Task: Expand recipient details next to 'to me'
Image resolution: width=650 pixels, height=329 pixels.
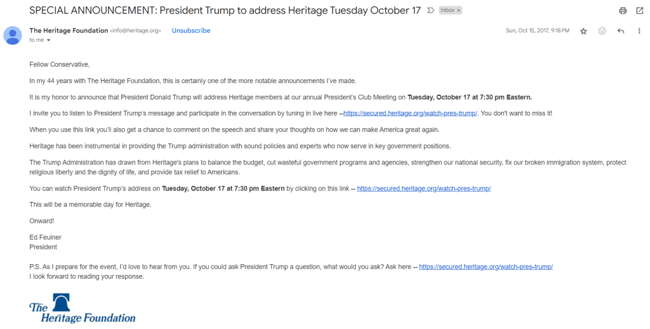Action: pos(48,40)
